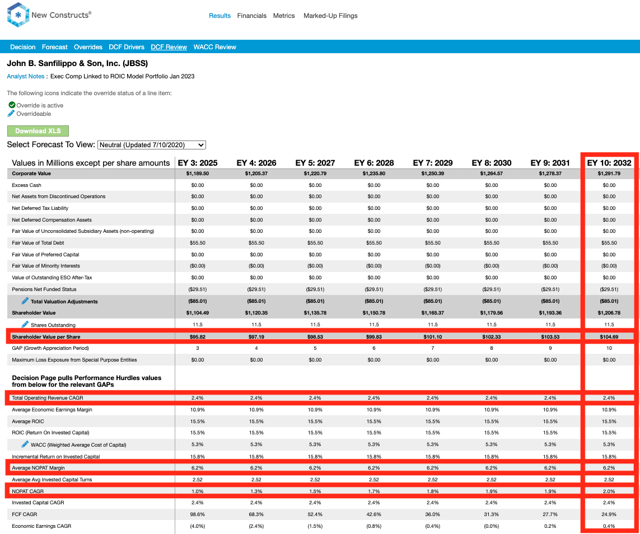Open the DCF Drivers page
This screenshot has width=640, height=534.
[127, 47]
